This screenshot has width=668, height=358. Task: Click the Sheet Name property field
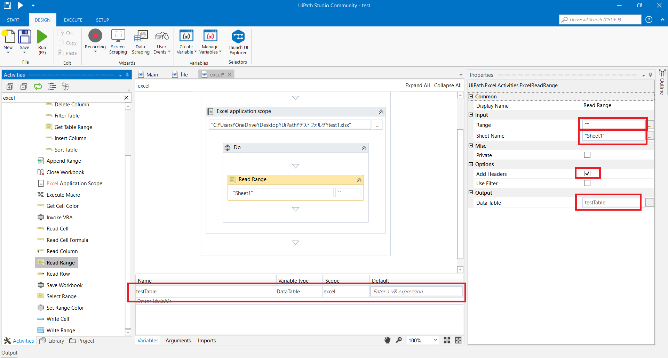(x=614, y=136)
